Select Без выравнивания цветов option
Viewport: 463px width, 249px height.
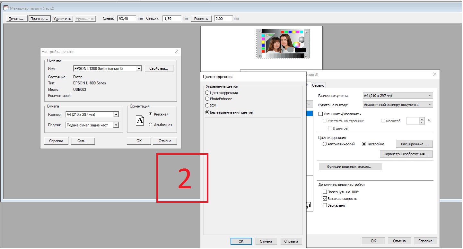(207, 112)
